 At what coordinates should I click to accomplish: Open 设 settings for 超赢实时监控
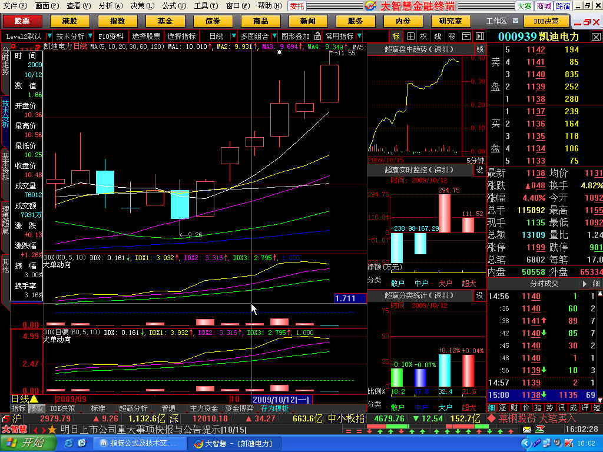[x=479, y=170]
